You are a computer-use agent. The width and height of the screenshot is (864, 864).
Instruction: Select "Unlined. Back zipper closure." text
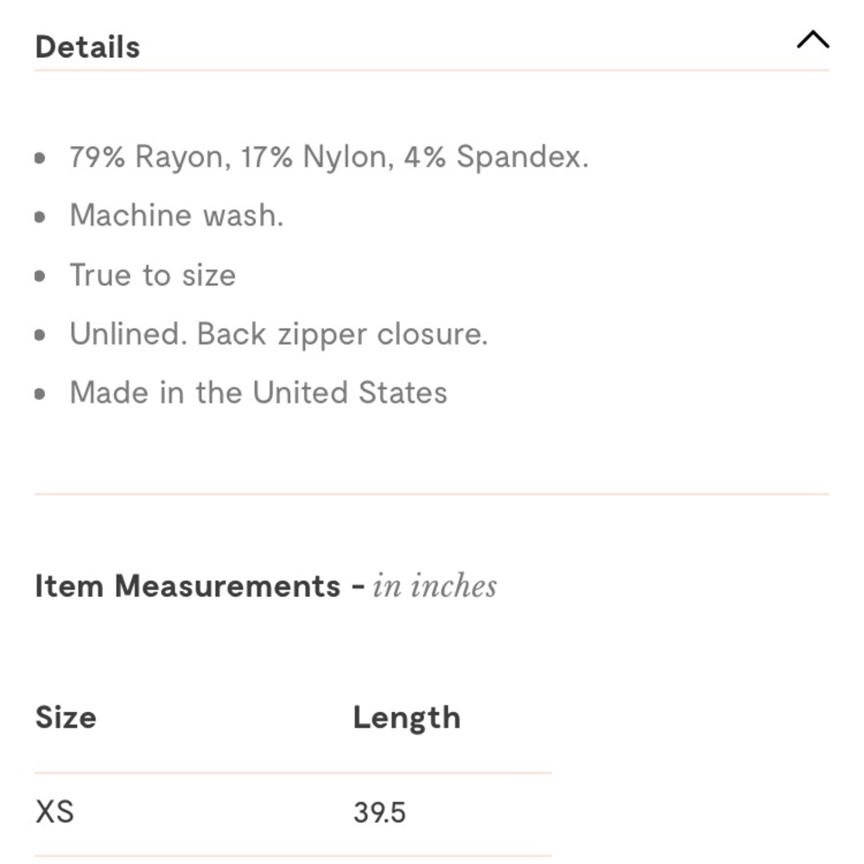pos(278,334)
